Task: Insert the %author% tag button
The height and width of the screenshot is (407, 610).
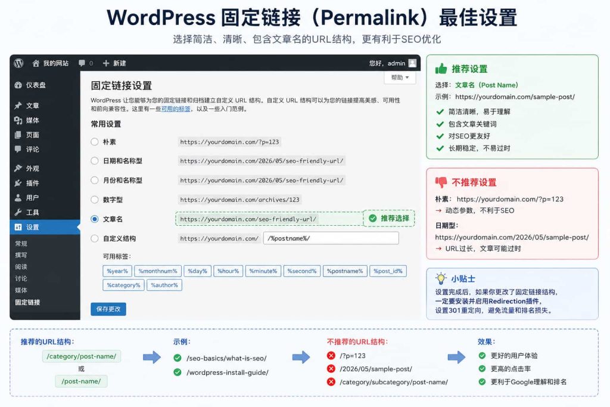Action: [x=164, y=285]
